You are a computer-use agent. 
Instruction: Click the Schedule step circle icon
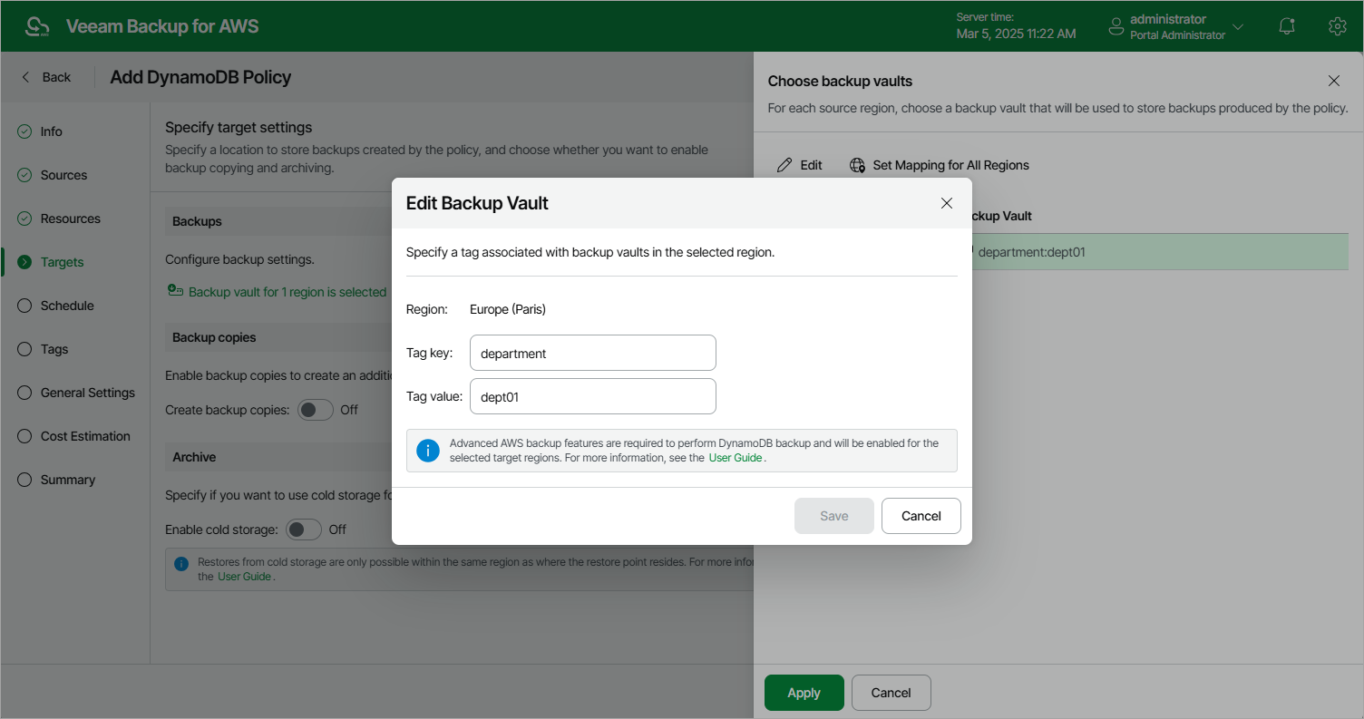(x=24, y=306)
